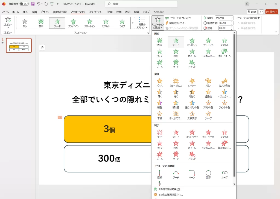Open the 開始 timing dropdown

[224, 18]
